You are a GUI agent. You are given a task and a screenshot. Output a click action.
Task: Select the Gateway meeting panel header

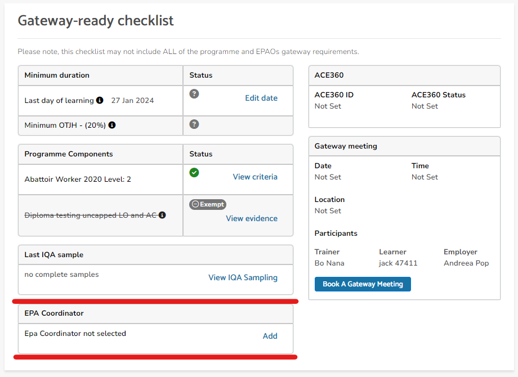point(345,146)
